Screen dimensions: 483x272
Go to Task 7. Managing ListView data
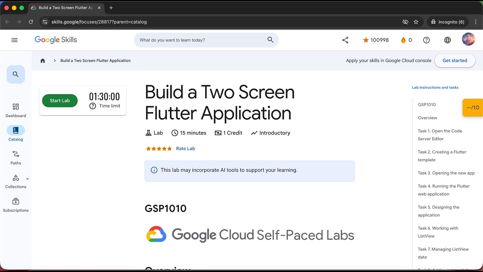[x=443, y=253]
